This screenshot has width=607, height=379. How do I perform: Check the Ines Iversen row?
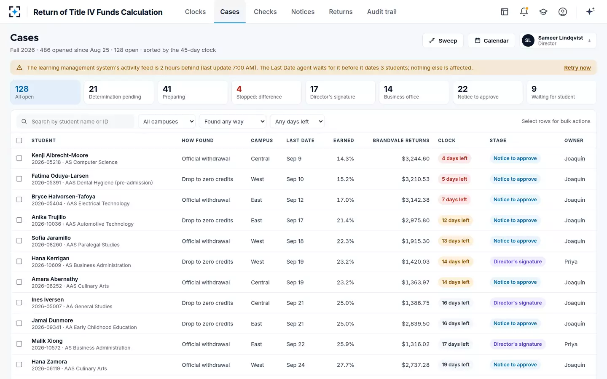(19, 303)
